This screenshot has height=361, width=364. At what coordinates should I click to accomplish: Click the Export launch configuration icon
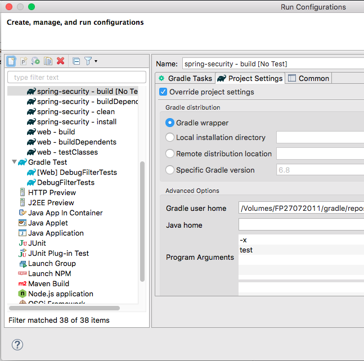click(35, 61)
